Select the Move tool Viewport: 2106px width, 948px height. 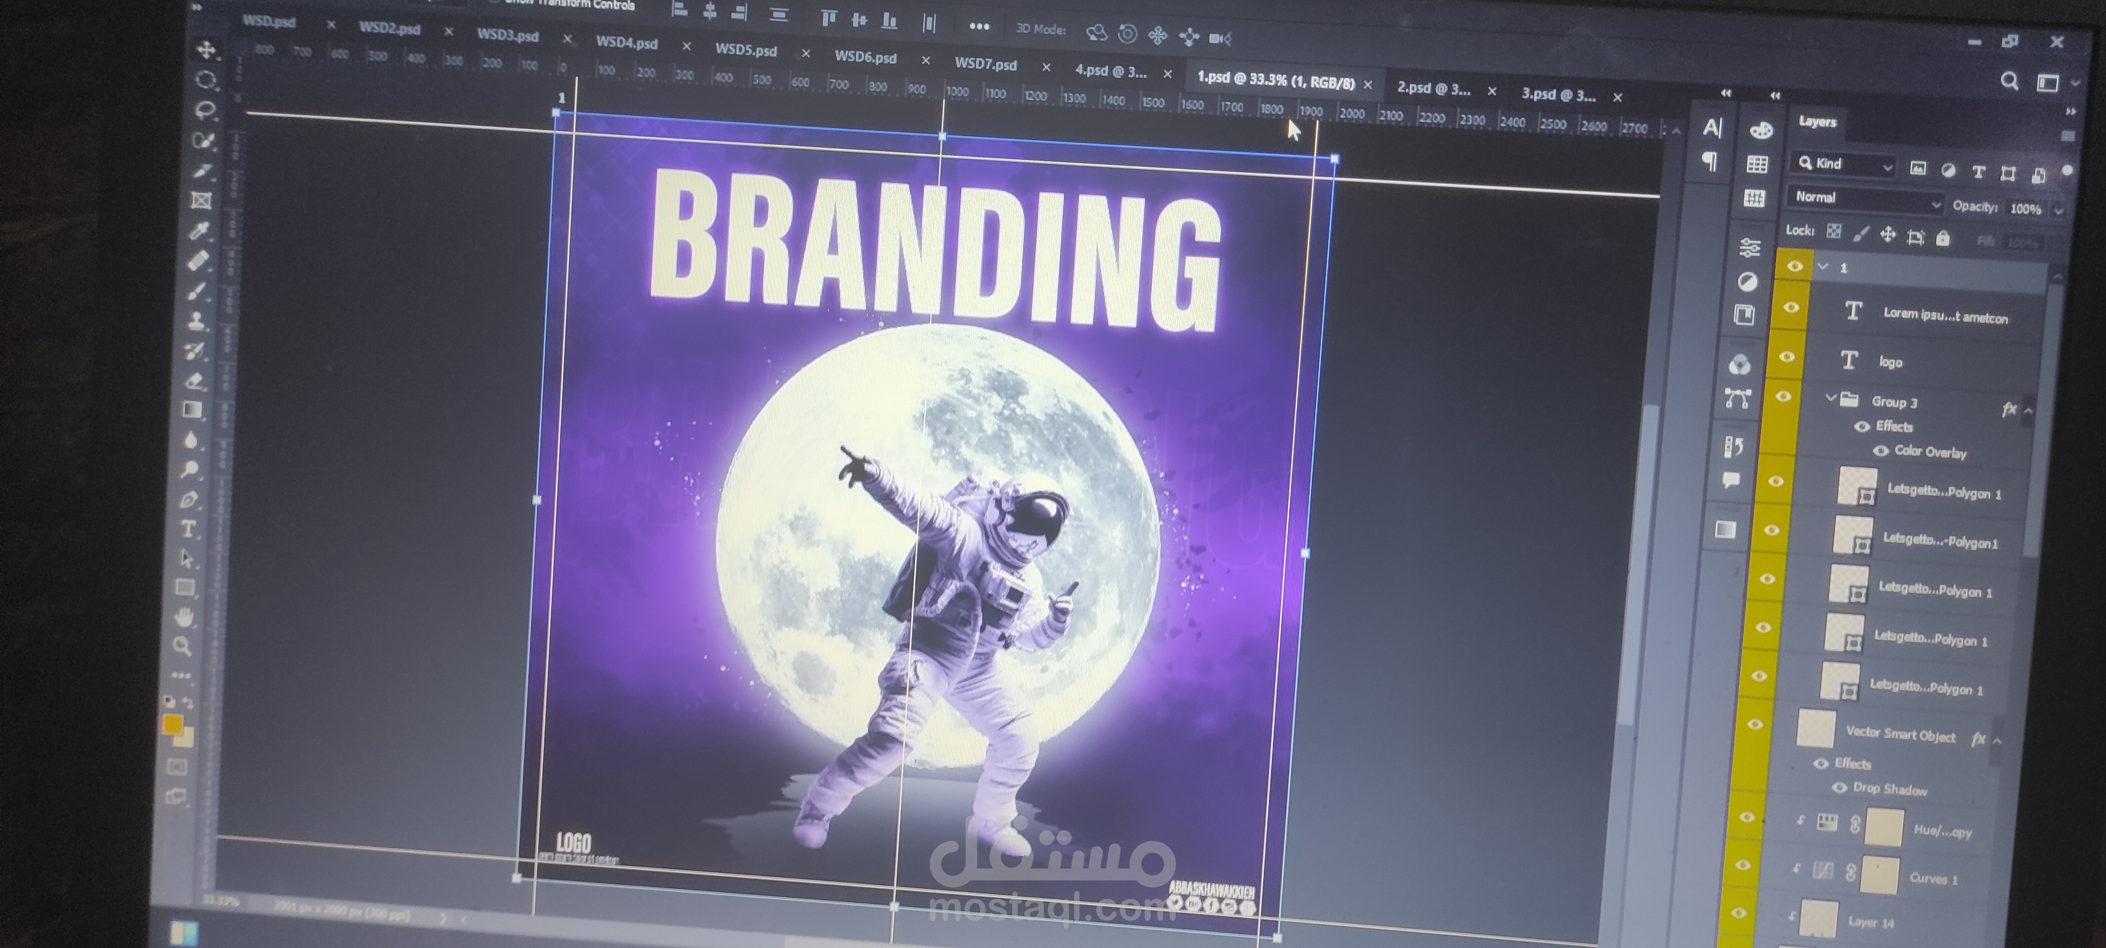pyautogui.click(x=206, y=50)
